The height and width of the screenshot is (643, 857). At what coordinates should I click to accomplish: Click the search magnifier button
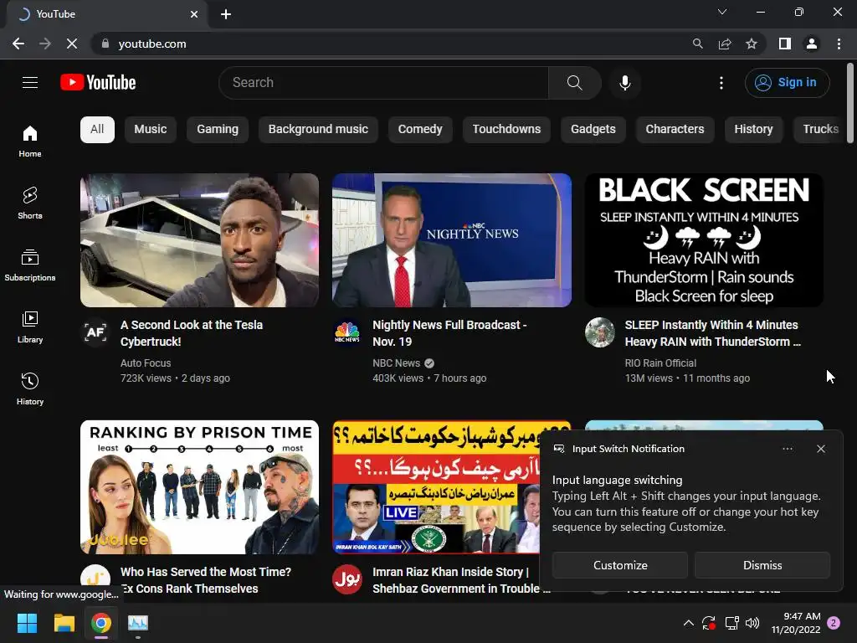(574, 83)
